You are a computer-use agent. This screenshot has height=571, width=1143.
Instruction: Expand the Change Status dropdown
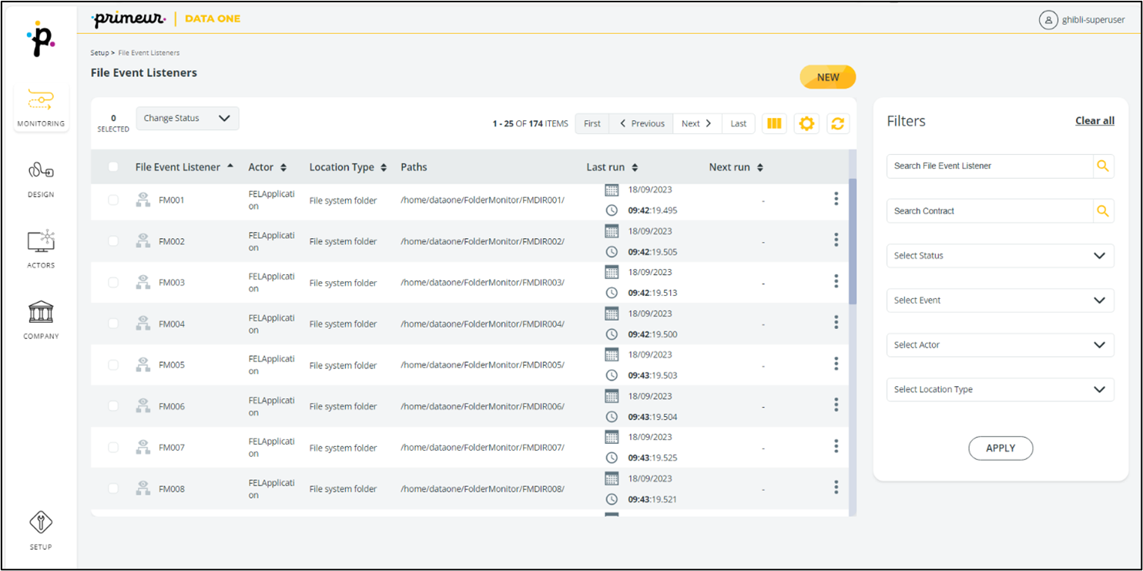187,119
